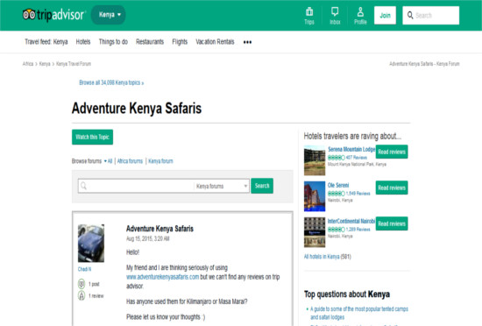Click the Kenya breadcrumb link
Image resolution: width=482 pixels, height=326 pixels.
click(x=45, y=64)
